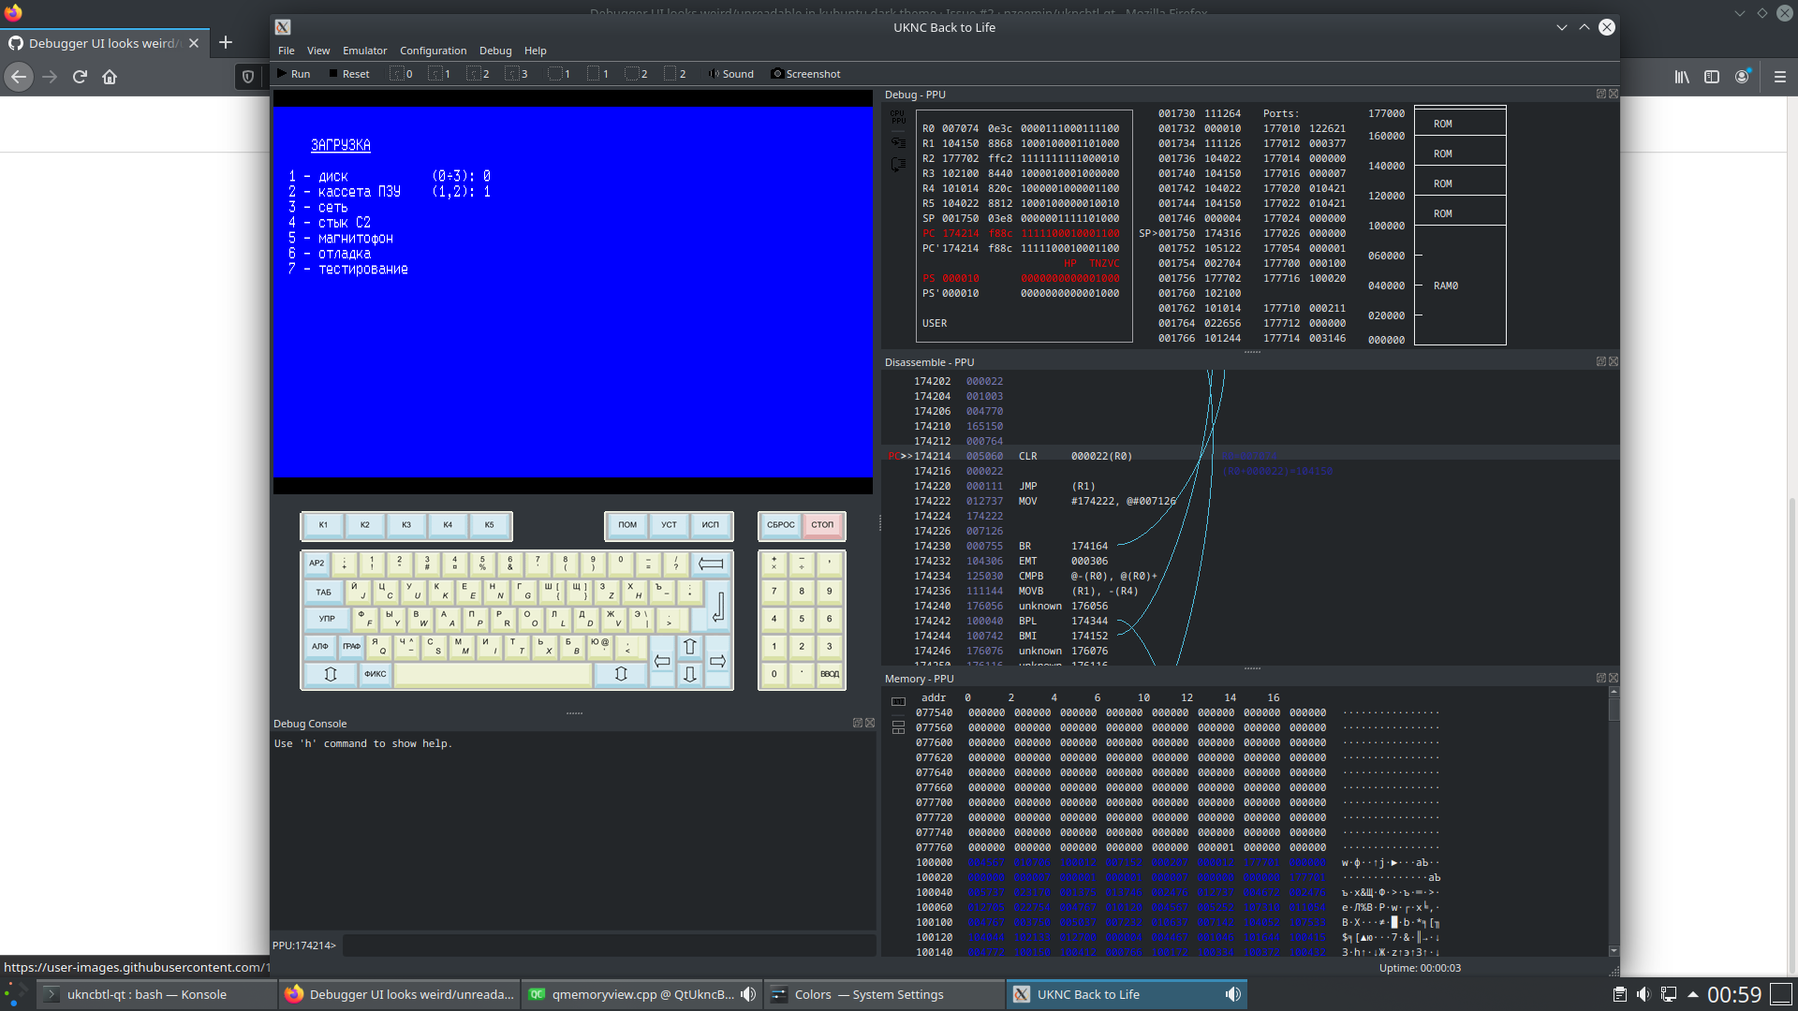Toggle CPU/PPU switch in Debug panel
The image size is (1798, 1011).
pos(898,117)
